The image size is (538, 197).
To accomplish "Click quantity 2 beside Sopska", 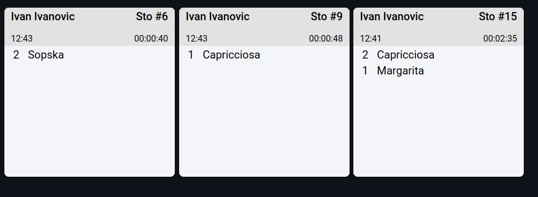I will [16, 55].
